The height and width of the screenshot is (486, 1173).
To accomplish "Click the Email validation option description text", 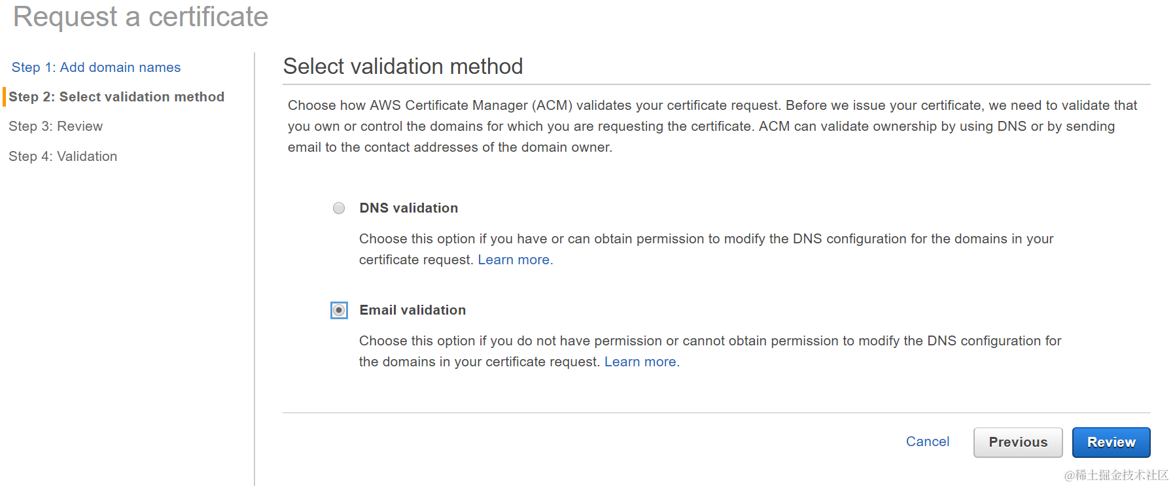I will click(x=710, y=351).
